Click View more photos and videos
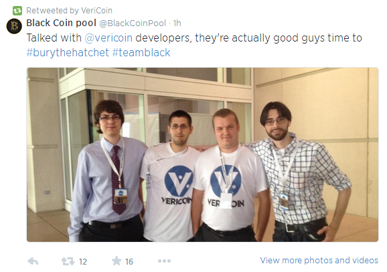The height and width of the screenshot is (272, 387). pos(319,261)
